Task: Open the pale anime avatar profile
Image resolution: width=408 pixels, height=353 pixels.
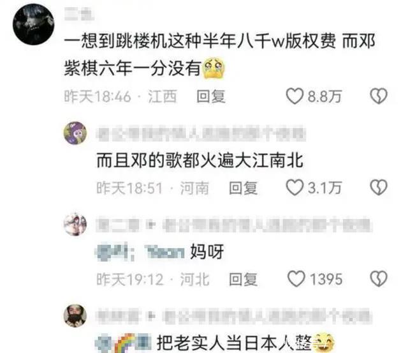Action: click(x=75, y=224)
